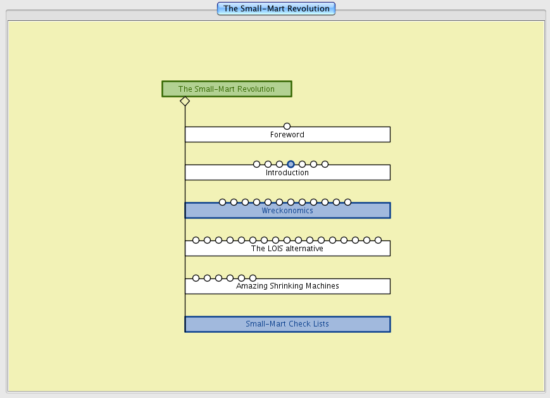Collapse the diamond connector under the root node
The width and height of the screenshot is (550, 398).
(185, 101)
